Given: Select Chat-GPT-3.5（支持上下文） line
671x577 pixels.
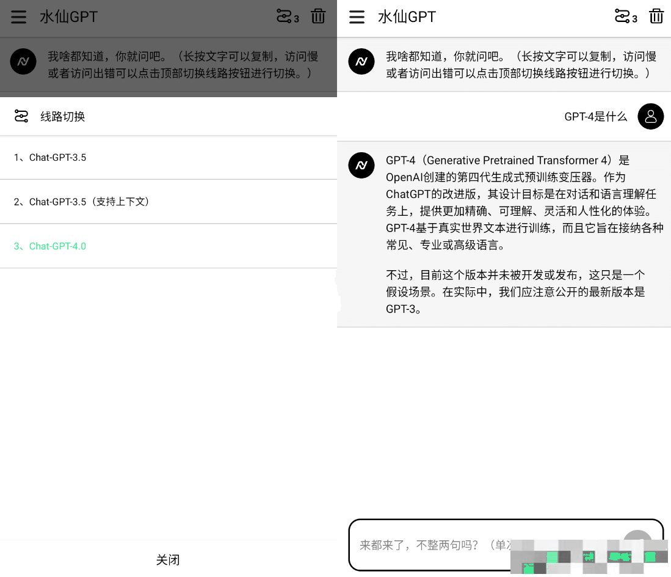Looking at the screenshot, I should (169, 202).
